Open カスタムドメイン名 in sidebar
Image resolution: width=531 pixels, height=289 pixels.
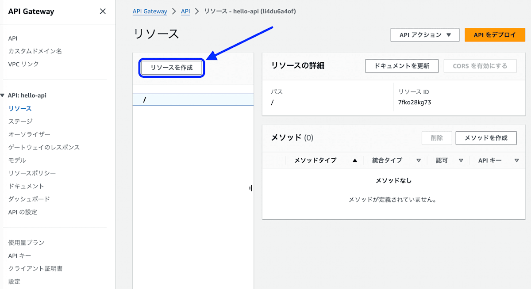pyautogui.click(x=35, y=51)
